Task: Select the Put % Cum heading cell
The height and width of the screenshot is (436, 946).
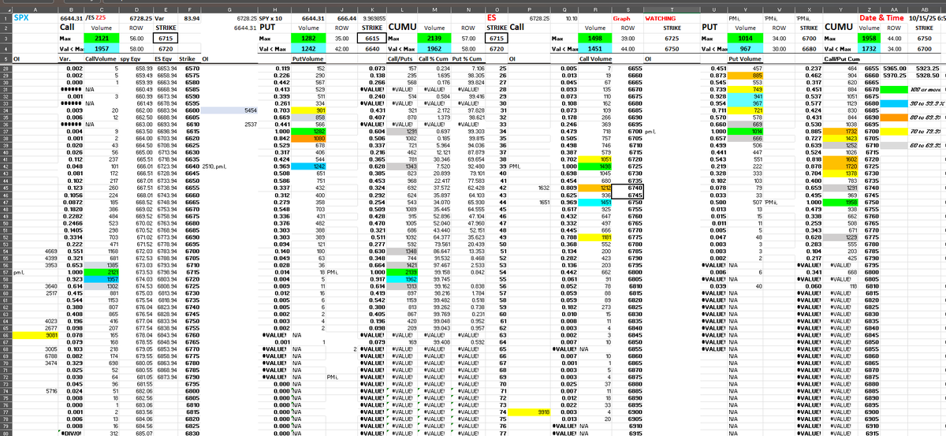Action: pos(467,58)
